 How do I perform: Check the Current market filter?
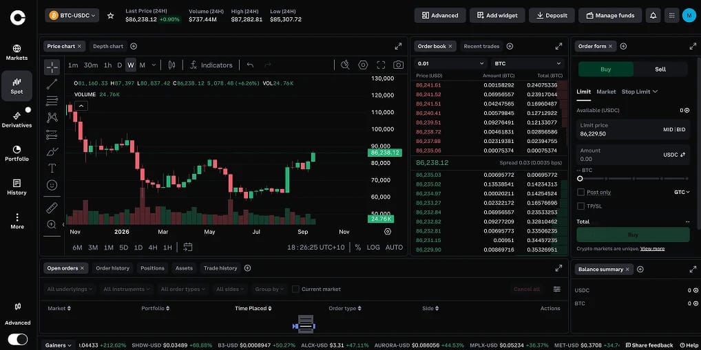pos(295,289)
